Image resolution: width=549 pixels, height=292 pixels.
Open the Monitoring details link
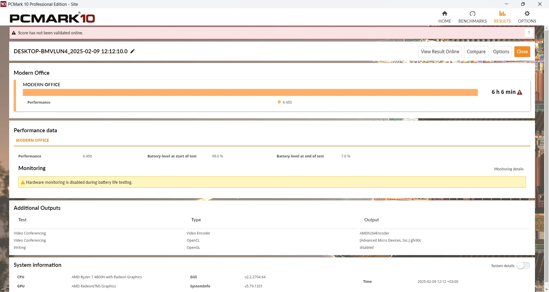click(x=509, y=169)
